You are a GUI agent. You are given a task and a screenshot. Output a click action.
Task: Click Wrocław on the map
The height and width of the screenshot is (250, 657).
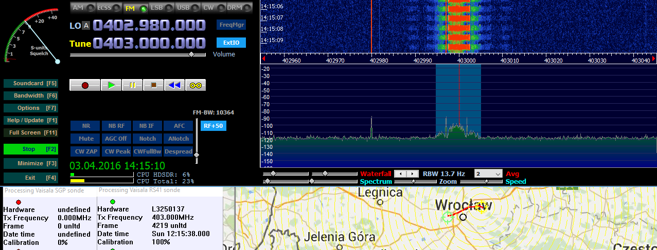463,205
